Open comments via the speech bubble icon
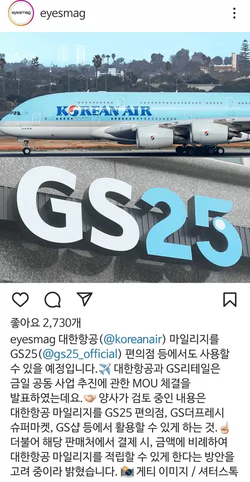 (52, 300)
